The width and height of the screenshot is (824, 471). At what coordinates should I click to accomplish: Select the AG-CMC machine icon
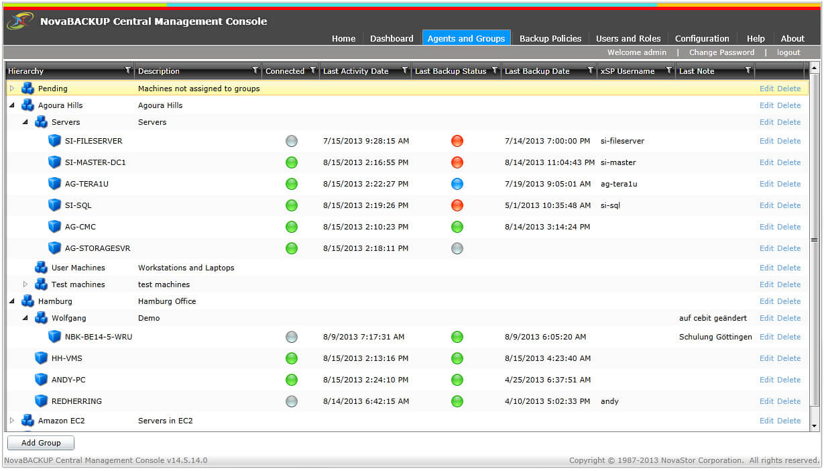click(x=54, y=227)
